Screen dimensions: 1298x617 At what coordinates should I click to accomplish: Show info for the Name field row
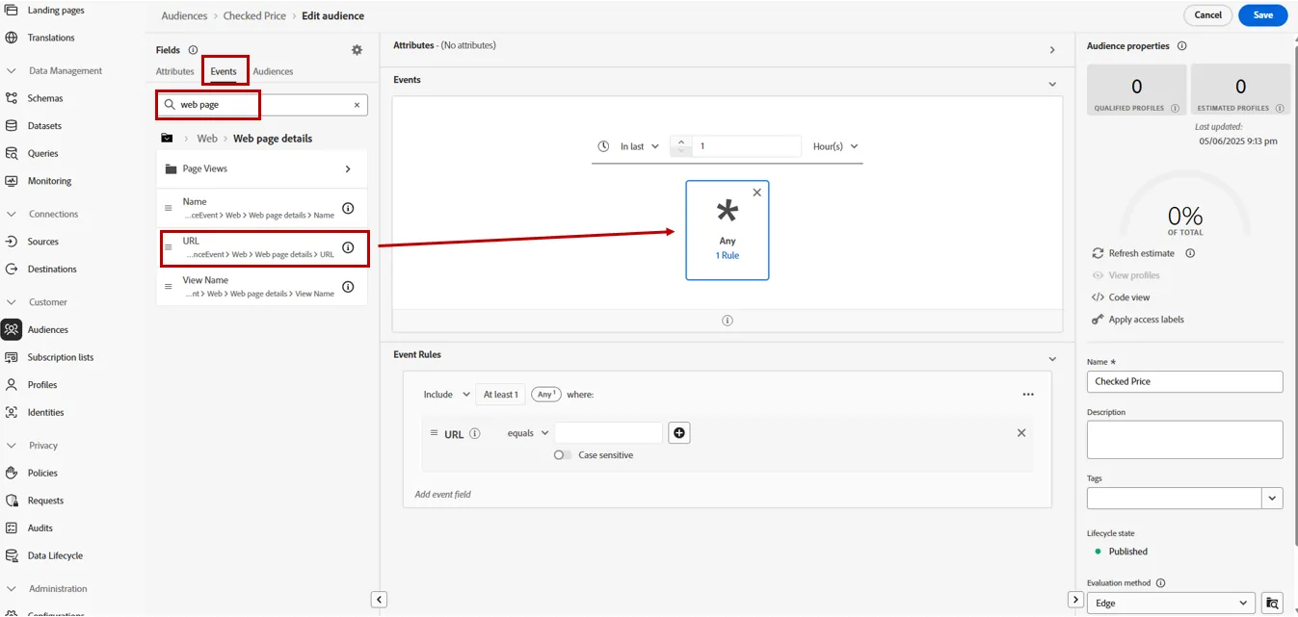point(348,208)
